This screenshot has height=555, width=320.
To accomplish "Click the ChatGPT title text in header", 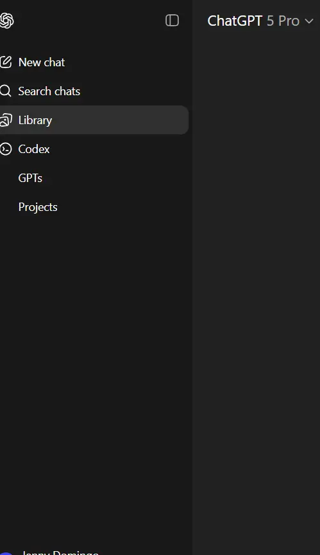I will tap(235, 21).
